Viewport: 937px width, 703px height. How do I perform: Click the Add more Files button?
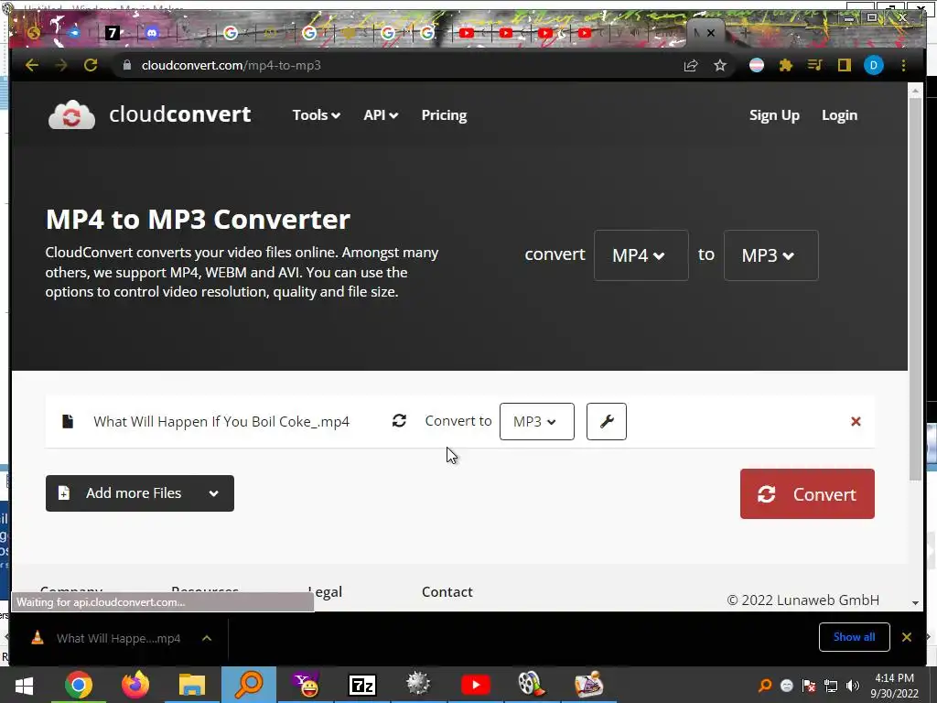(140, 493)
